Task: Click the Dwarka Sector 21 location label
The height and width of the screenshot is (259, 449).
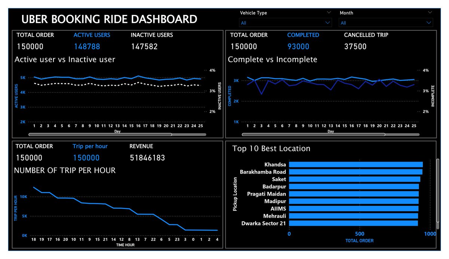Action: pyautogui.click(x=264, y=223)
